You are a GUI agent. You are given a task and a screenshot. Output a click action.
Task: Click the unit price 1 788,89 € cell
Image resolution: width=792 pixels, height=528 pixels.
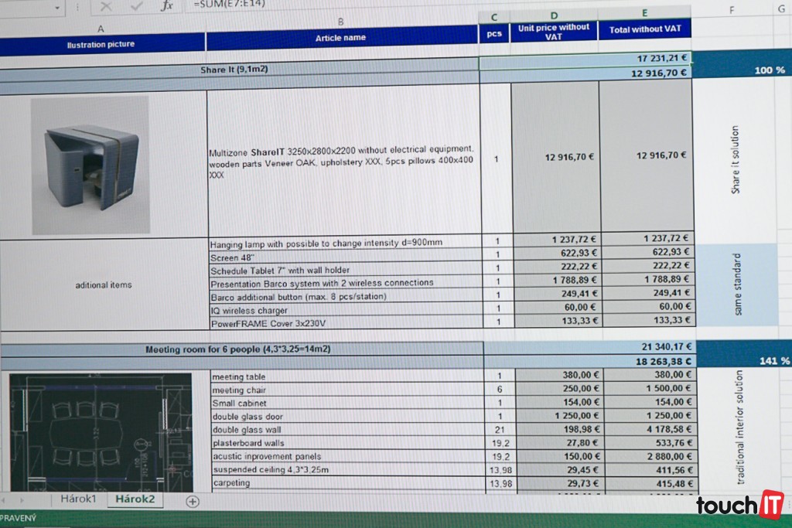point(557,280)
